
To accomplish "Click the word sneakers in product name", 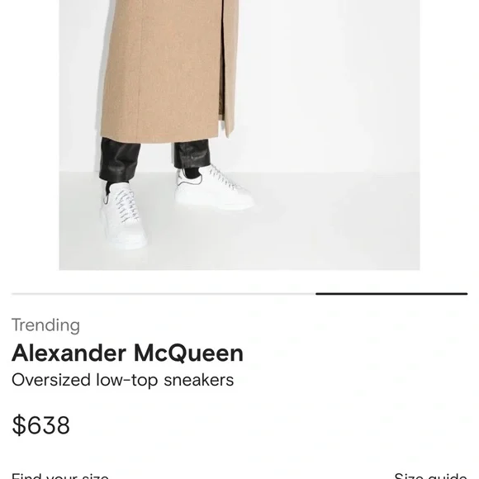I will tap(198, 380).
